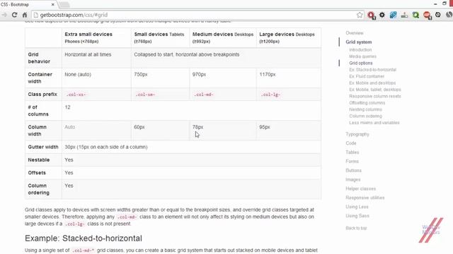
Task: Go to Responsive utilities section
Action: coord(365,198)
